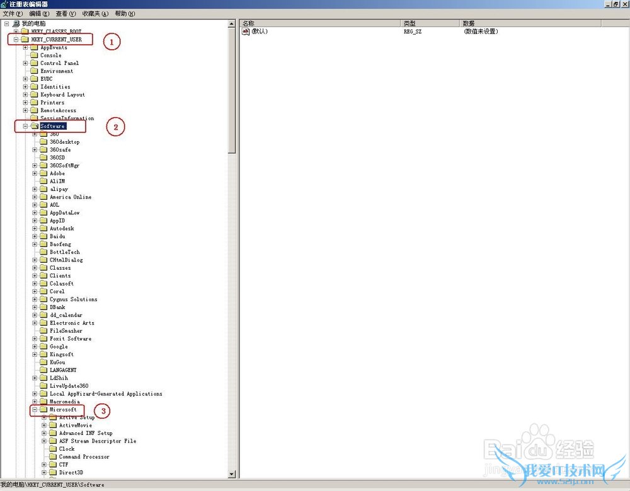Click the 360SD folder icon
The width and height of the screenshot is (630, 491).
pos(43,158)
